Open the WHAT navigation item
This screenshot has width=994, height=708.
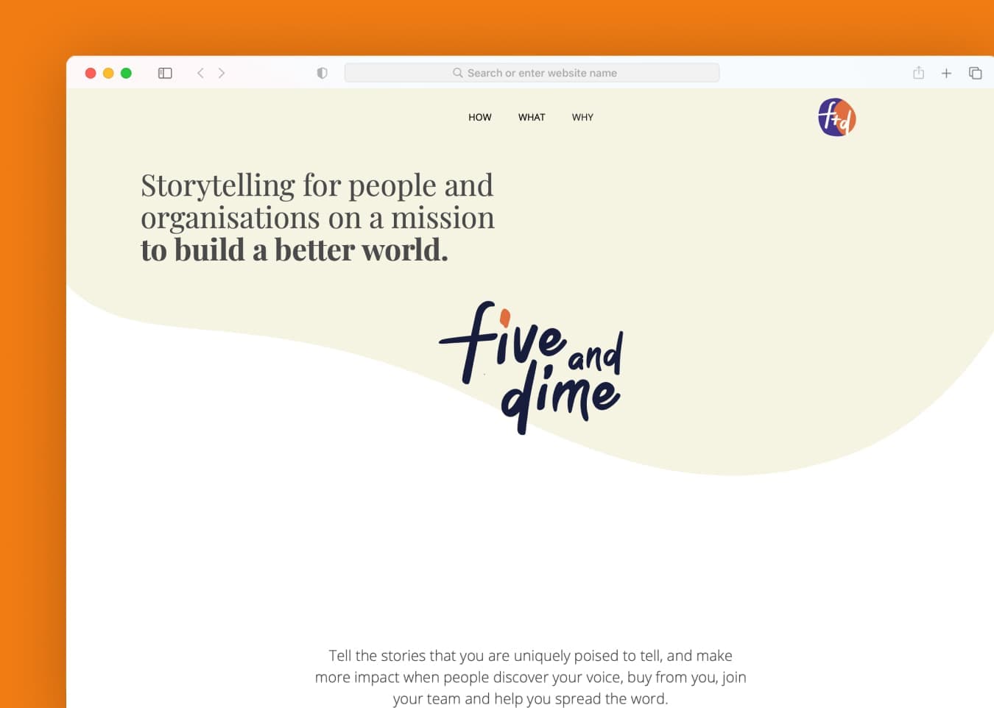pos(532,117)
